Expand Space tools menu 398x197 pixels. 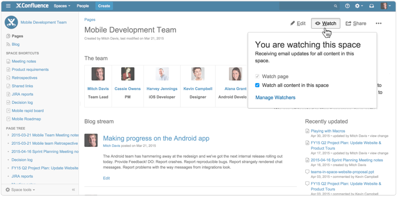point(20,190)
